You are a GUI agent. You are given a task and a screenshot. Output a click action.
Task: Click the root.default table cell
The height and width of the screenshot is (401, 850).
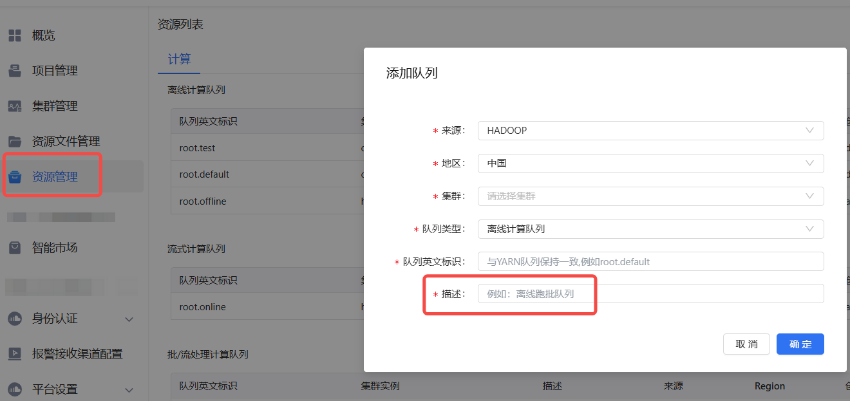(x=204, y=174)
